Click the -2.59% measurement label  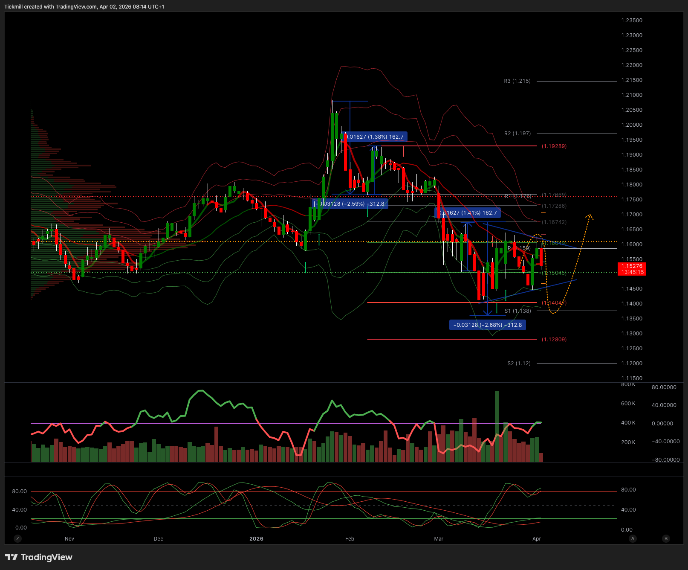[x=350, y=204]
